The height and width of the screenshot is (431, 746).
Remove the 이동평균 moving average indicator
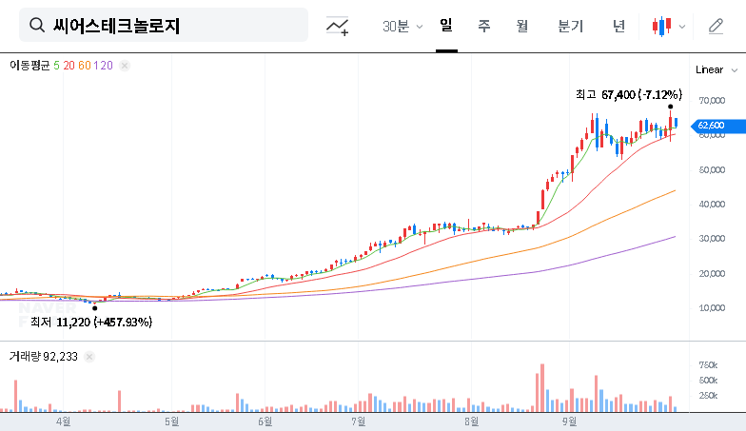point(125,66)
